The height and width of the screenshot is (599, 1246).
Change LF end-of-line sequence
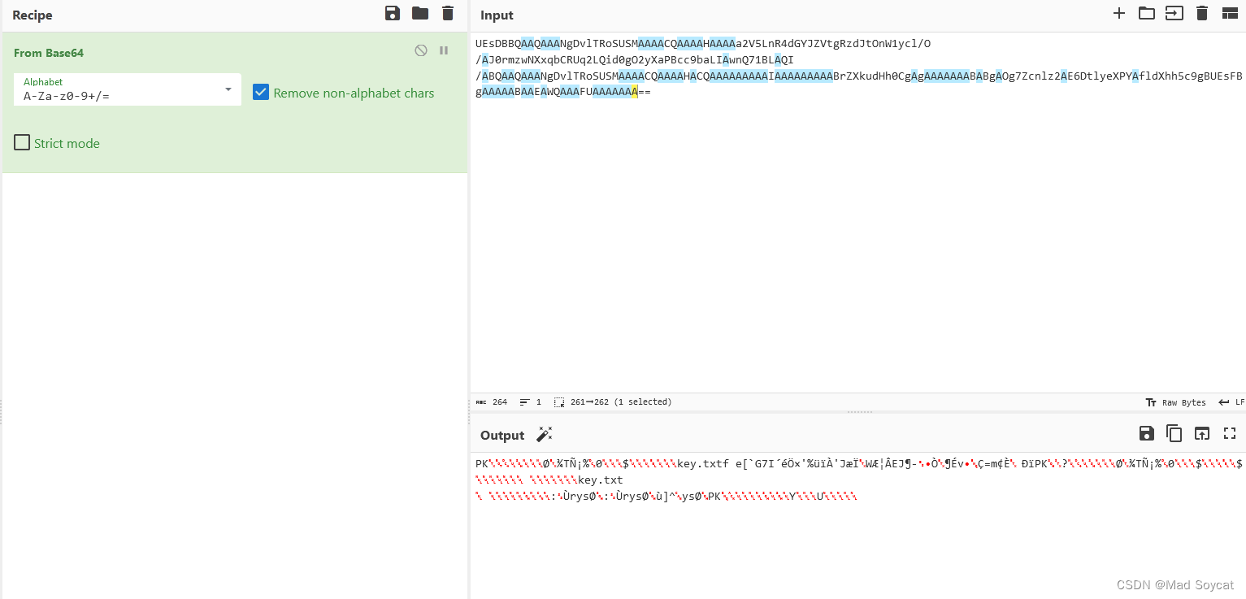tap(1231, 402)
